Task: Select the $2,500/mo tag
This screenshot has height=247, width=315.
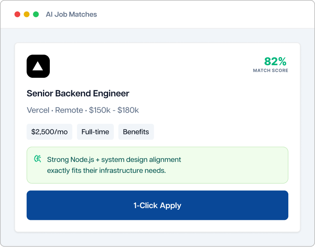Action: pos(49,132)
